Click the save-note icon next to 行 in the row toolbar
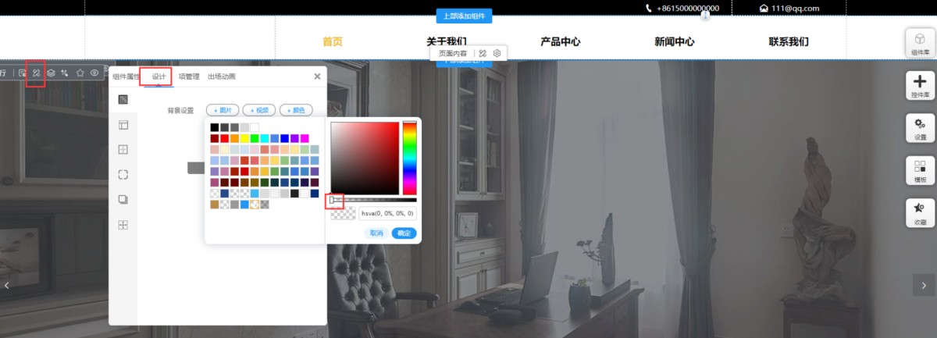This screenshot has width=937, height=338. 22,73
